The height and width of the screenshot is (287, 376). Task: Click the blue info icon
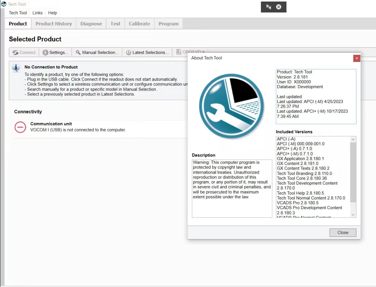coord(16,68)
